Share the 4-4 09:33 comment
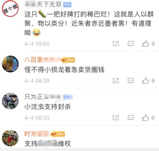 [116, 118]
